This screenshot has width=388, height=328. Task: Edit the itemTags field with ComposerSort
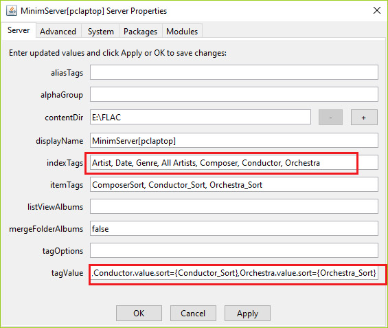point(234,184)
